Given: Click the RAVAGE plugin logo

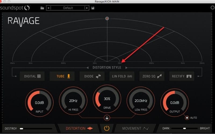Looking at the screenshot, I should pyautogui.click(x=24, y=22).
